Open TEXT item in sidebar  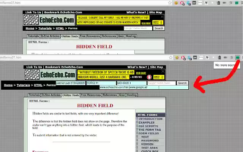click(x=145, y=137)
